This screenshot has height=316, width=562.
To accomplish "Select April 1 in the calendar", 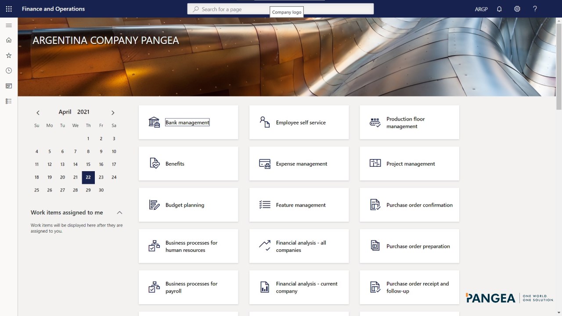I will click(88, 139).
